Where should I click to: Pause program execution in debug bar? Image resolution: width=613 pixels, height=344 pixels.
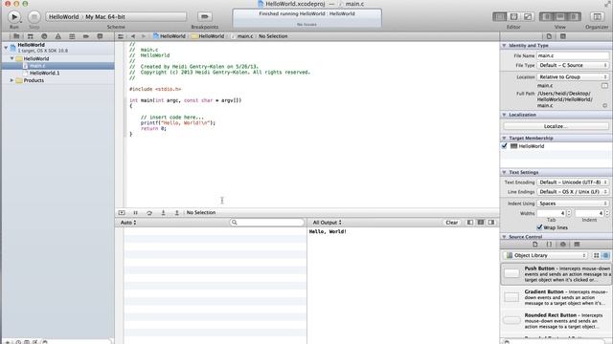coord(135,212)
